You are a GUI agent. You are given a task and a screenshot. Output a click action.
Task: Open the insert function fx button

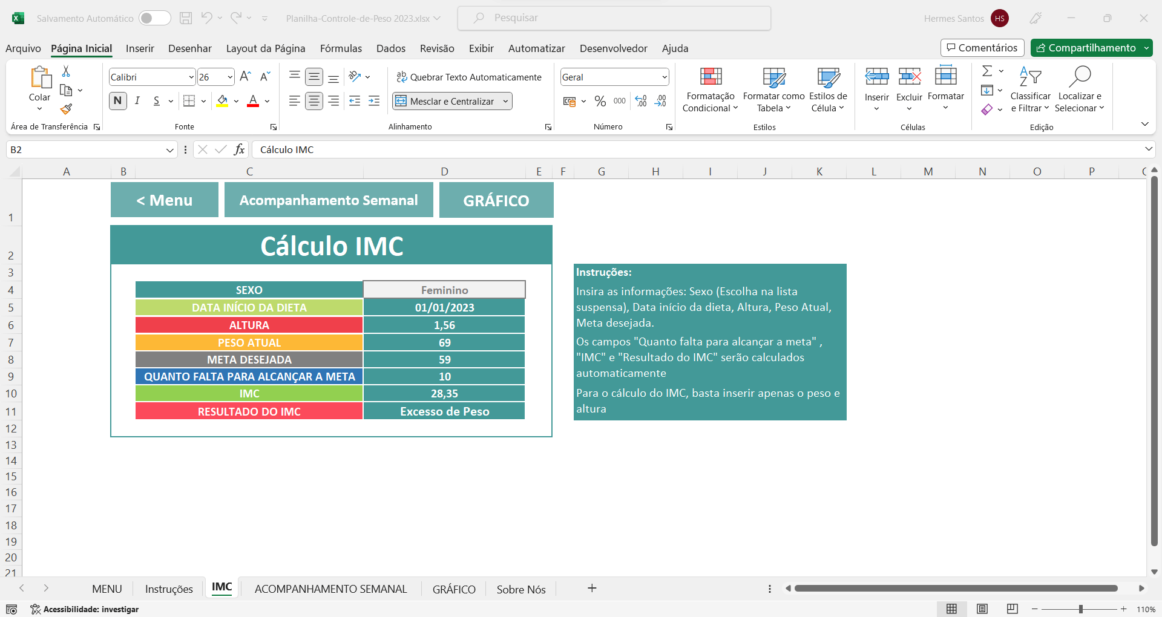tap(240, 149)
